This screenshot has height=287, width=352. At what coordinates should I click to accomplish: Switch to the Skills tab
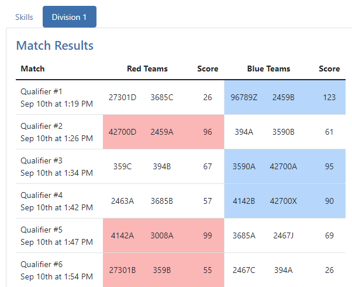click(x=24, y=17)
